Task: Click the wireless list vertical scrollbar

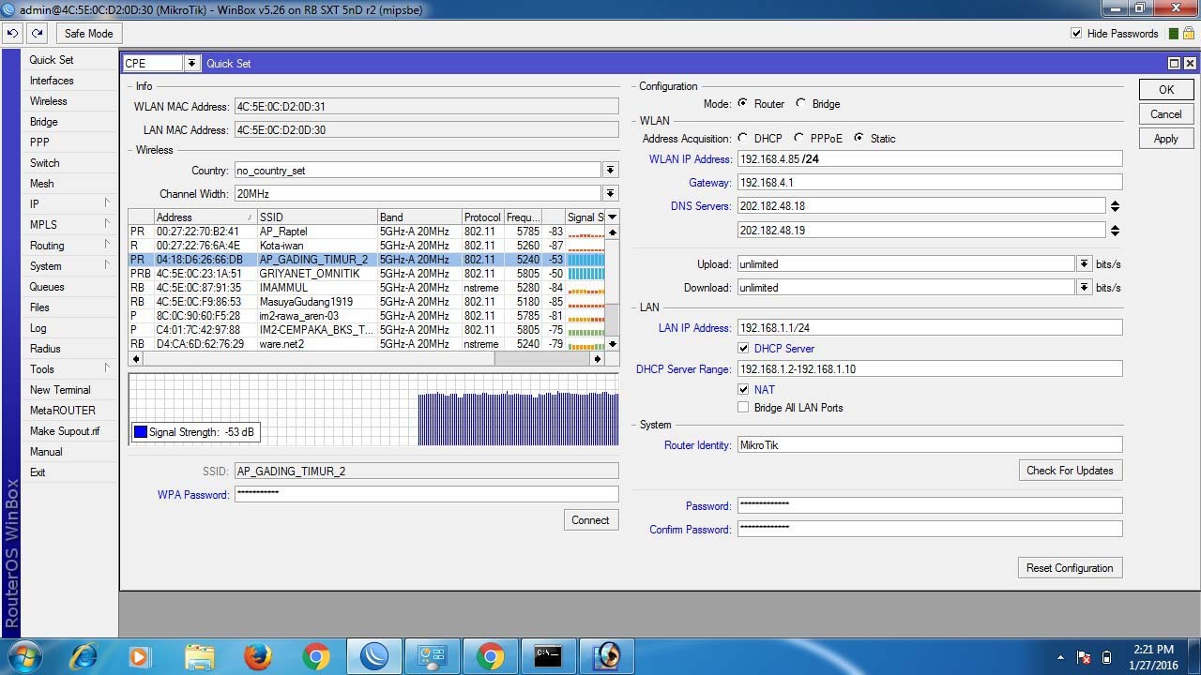Action: click(x=612, y=288)
